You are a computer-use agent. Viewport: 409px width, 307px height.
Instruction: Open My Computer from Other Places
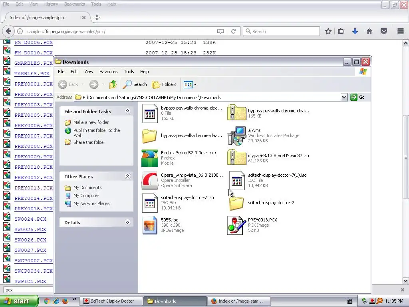click(x=86, y=195)
